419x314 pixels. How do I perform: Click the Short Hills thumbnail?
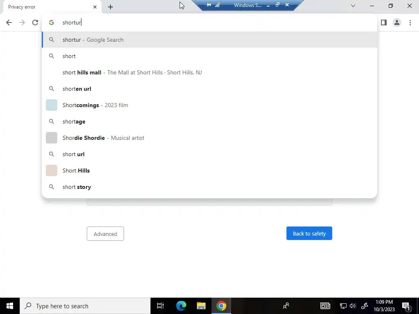52,170
